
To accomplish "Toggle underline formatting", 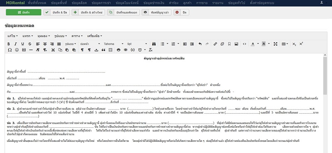I will [x=23, y=44].
